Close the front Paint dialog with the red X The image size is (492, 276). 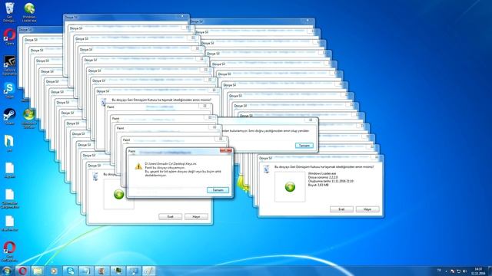click(x=226, y=151)
